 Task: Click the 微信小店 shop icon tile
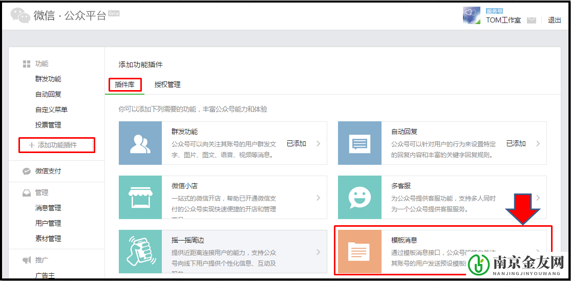point(140,197)
